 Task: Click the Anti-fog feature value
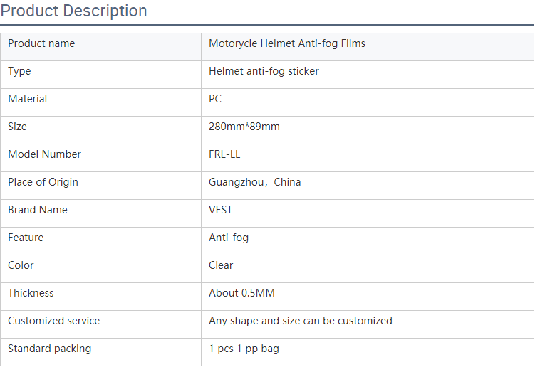pos(229,238)
